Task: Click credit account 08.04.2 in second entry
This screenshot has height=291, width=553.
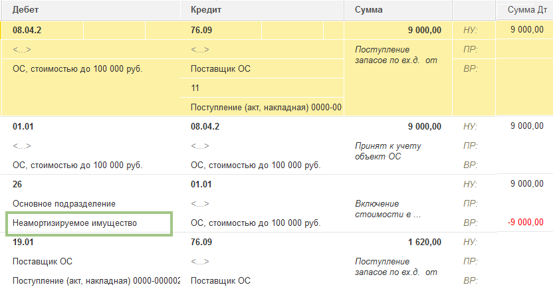Action: pos(205,126)
